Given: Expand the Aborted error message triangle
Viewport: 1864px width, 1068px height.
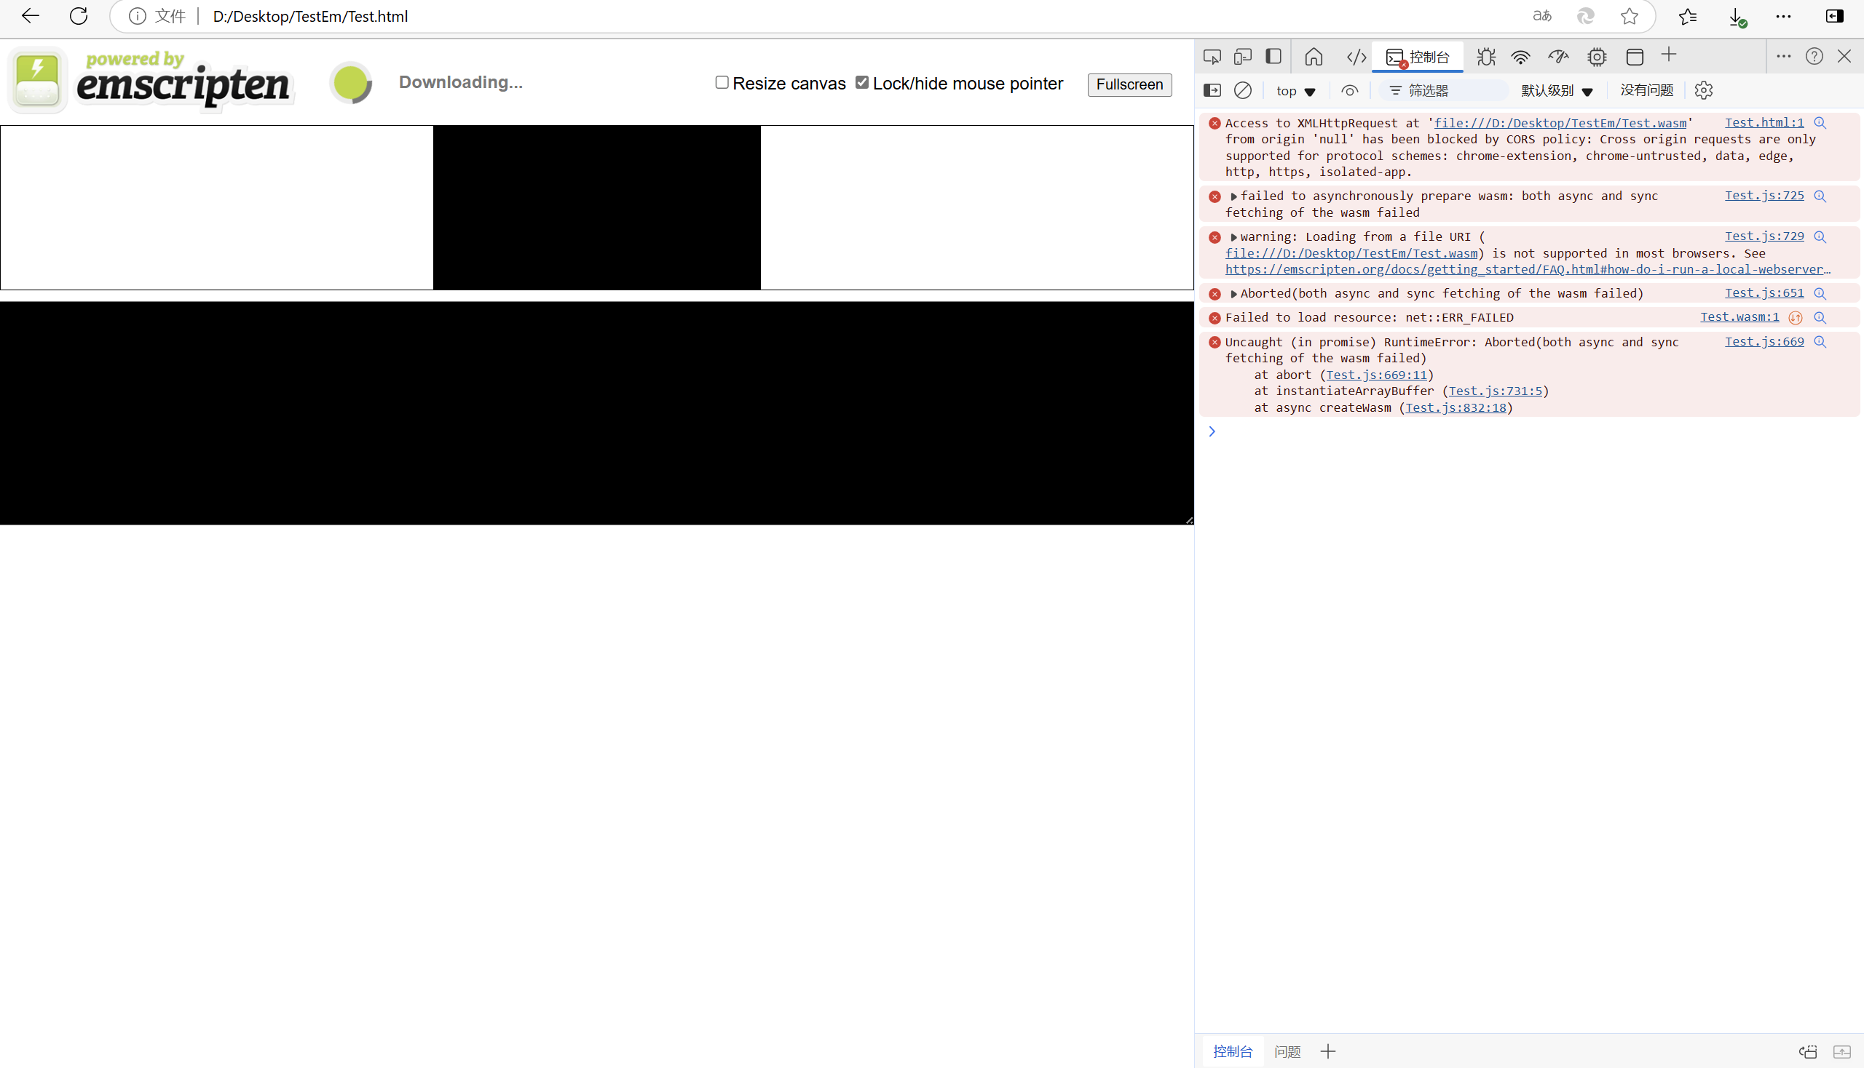Looking at the screenshot, I should coord(1233,294).
